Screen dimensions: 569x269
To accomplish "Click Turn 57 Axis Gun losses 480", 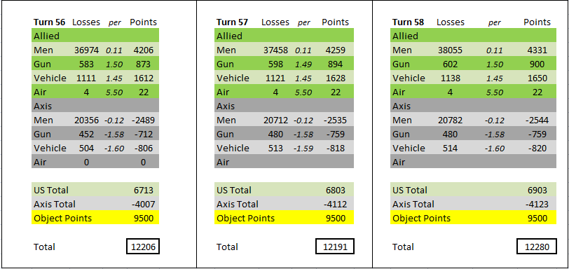I will click(275, 134).
